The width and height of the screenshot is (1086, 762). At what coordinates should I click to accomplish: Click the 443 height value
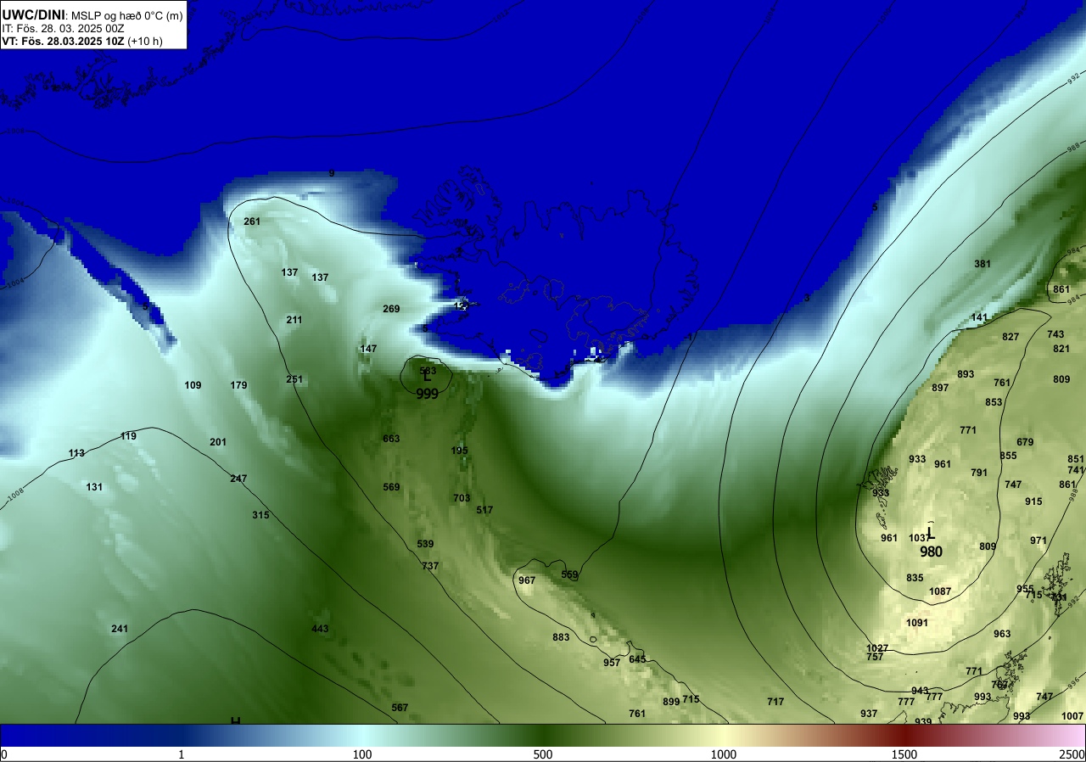pyautogui.click(x=320, y=629)
